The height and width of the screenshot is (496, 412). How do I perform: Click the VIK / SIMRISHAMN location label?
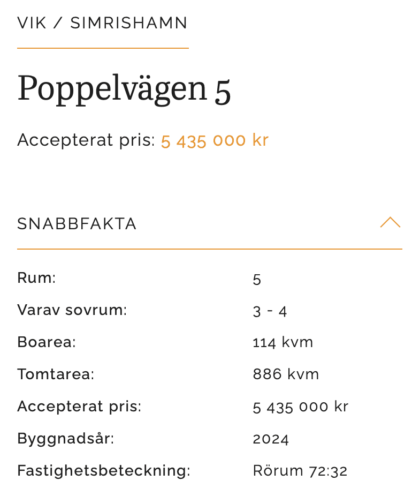point(102,23)
